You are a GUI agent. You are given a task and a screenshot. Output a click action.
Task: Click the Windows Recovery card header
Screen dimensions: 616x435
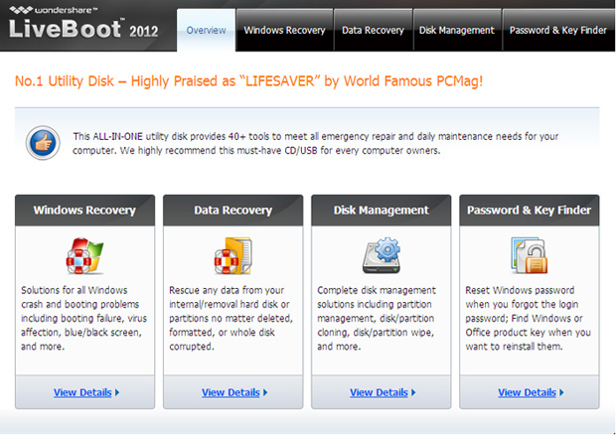(x=84, y=210)
